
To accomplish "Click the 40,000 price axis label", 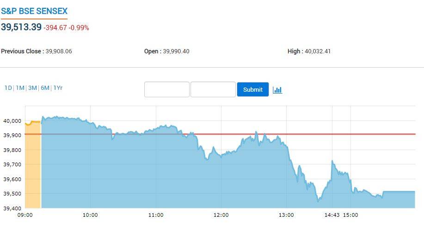I will [x=12, y=121].
